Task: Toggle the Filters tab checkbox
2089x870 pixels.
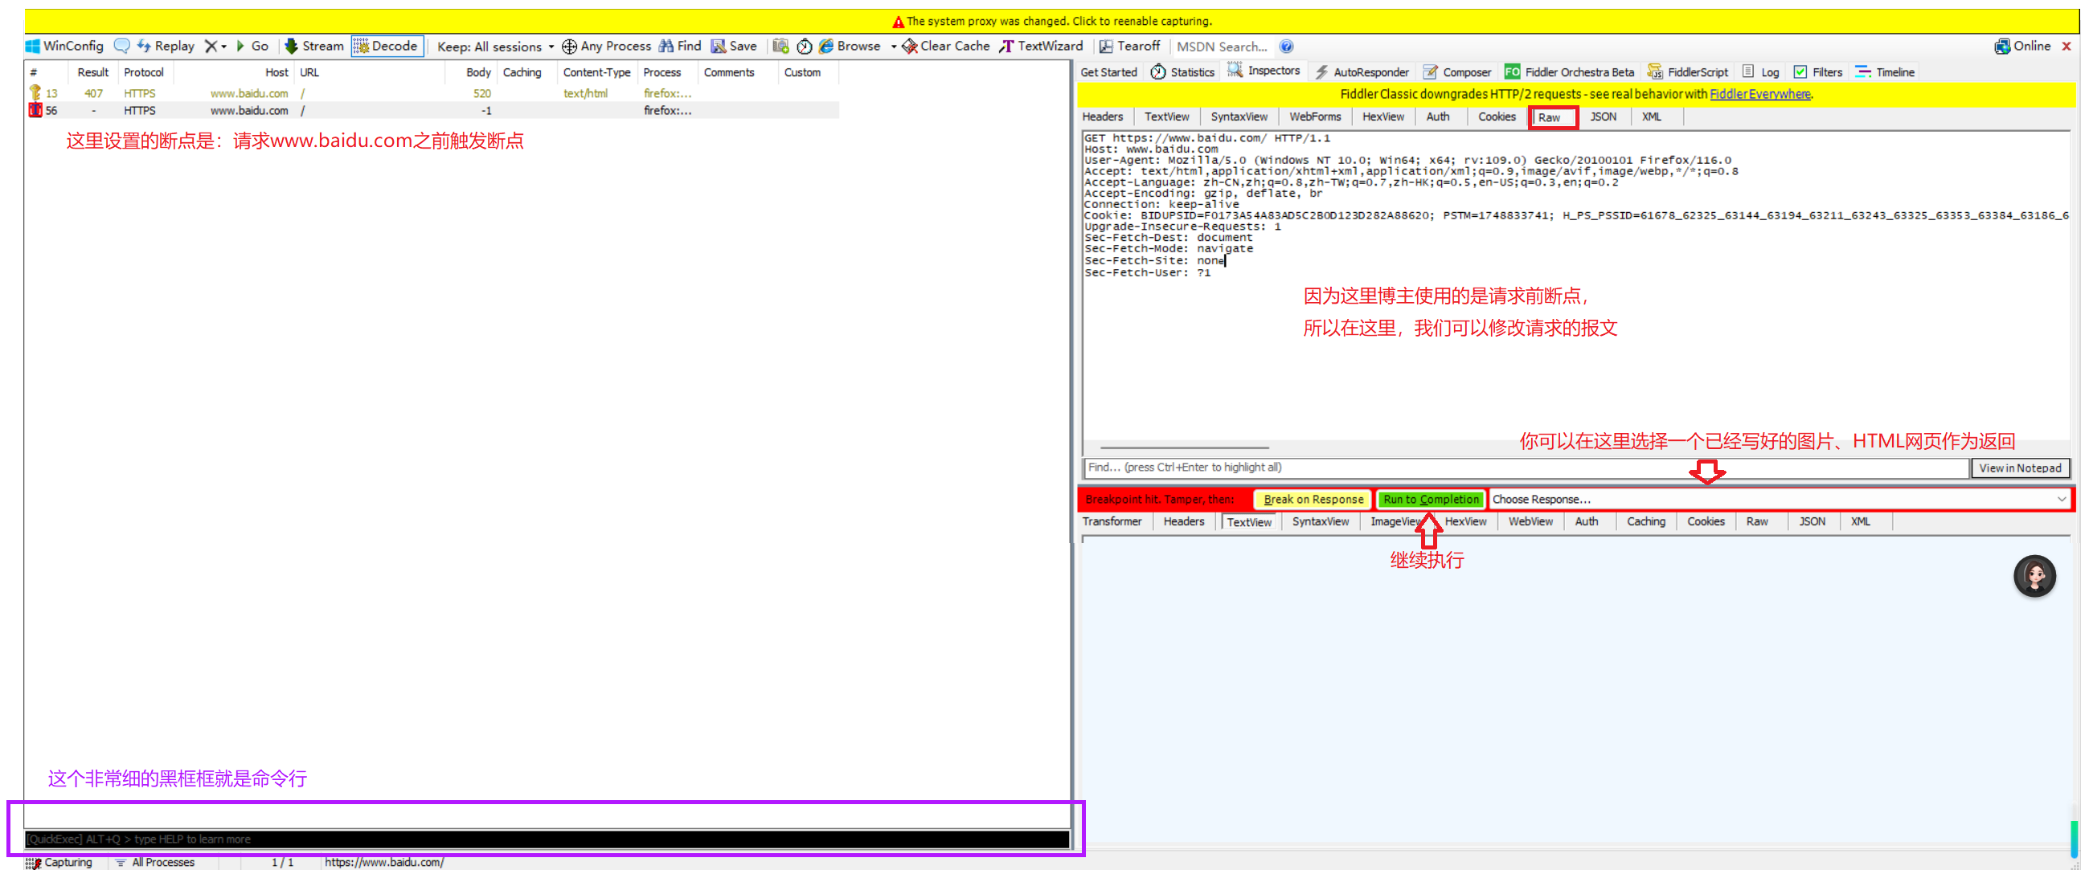Action: tap(1800, 72)
